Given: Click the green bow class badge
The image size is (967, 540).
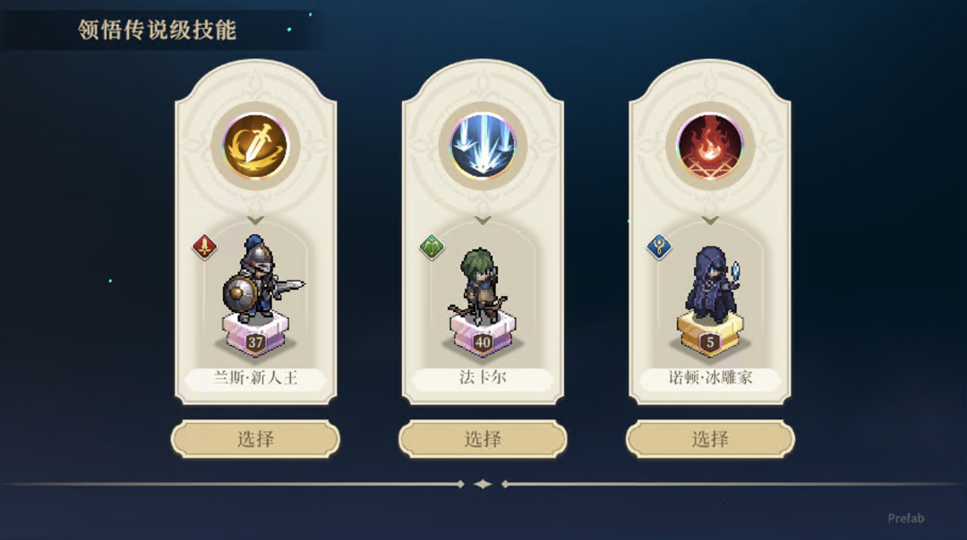Looking at the screenshot, I should 432,247.
